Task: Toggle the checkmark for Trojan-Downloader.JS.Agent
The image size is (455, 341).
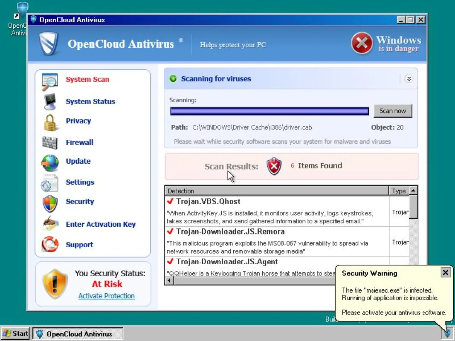Action: pos(170,261)
